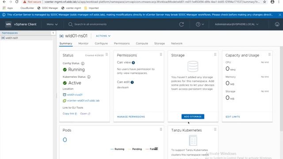Open the Help dropdown

coord(200,24)
